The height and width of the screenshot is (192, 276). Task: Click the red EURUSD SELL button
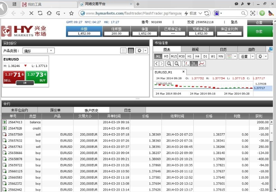pyautogui.click(x=14, y=77)
